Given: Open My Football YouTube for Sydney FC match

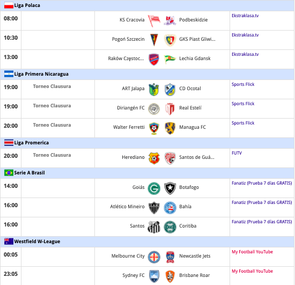Looking at the screenshot, I should [252, 271].
